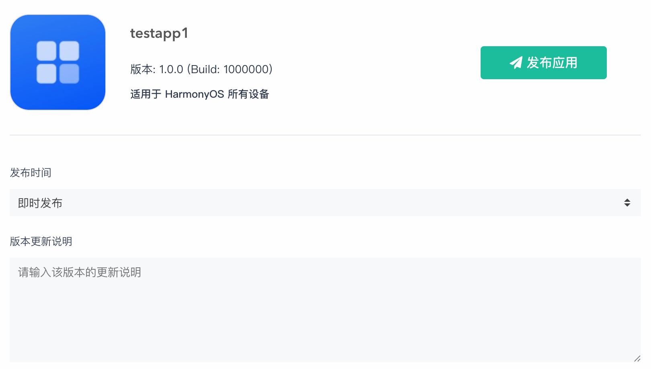Click the 版本: 1.0.0 version text
651x369 pixels.
tap(157, 69)
